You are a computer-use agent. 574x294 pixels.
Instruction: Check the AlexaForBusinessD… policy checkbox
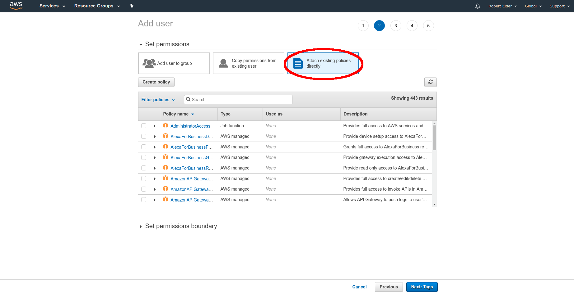pyautogui.click(x=144, y=136)
